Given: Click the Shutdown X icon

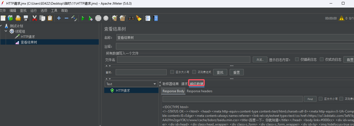Looking at the screenshot, I should [106, 18].
